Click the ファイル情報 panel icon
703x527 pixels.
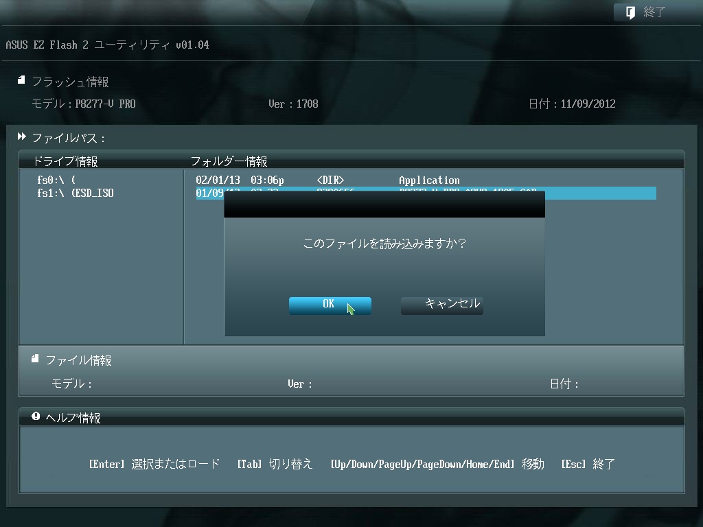tap(34, 359)
